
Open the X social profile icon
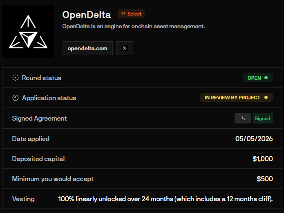click(x=125, y=48)
